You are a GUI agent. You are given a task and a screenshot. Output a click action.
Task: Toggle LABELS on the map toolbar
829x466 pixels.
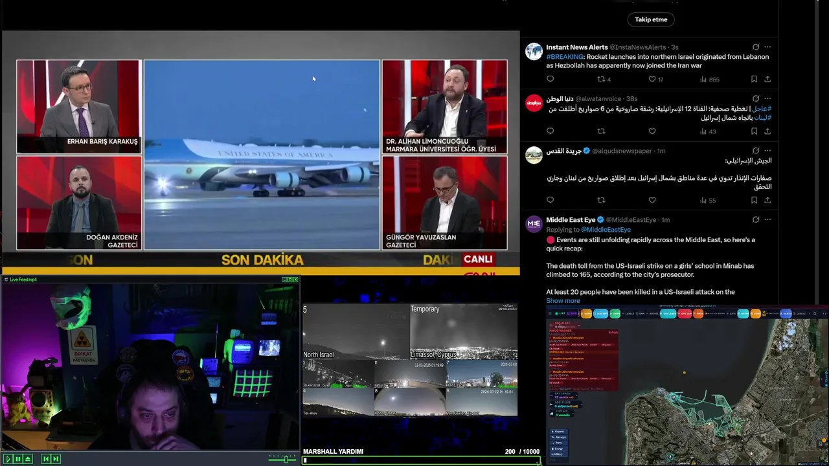628,314
